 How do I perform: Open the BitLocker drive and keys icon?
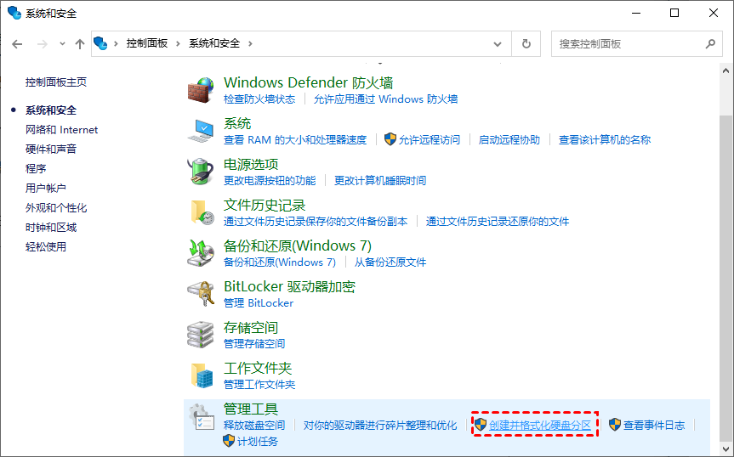pyautogui.click(x=201, y=294)
